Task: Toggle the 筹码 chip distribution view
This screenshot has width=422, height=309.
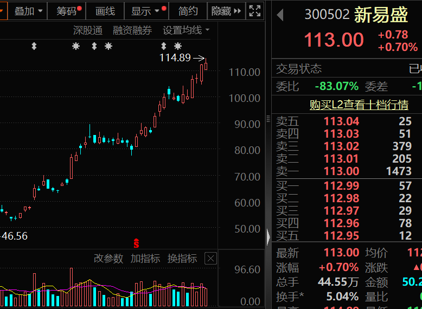Action: coord(67,11)
